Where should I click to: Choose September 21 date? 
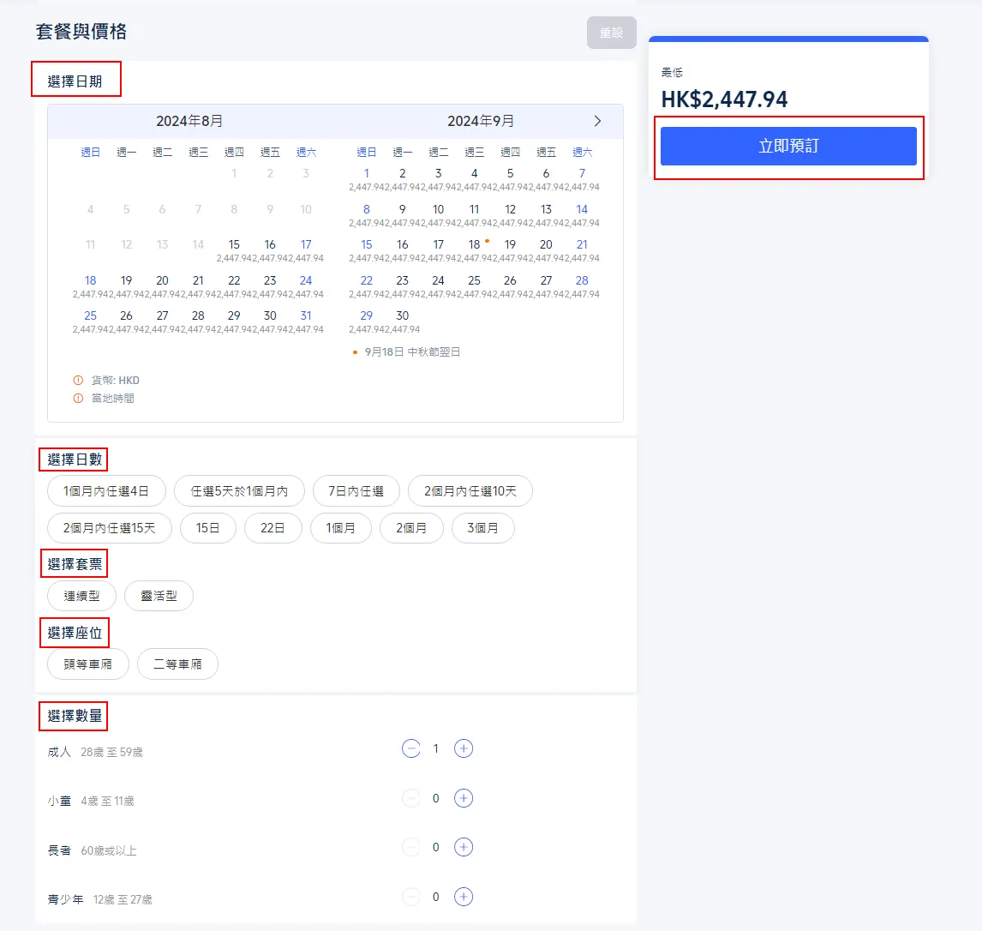582,250
